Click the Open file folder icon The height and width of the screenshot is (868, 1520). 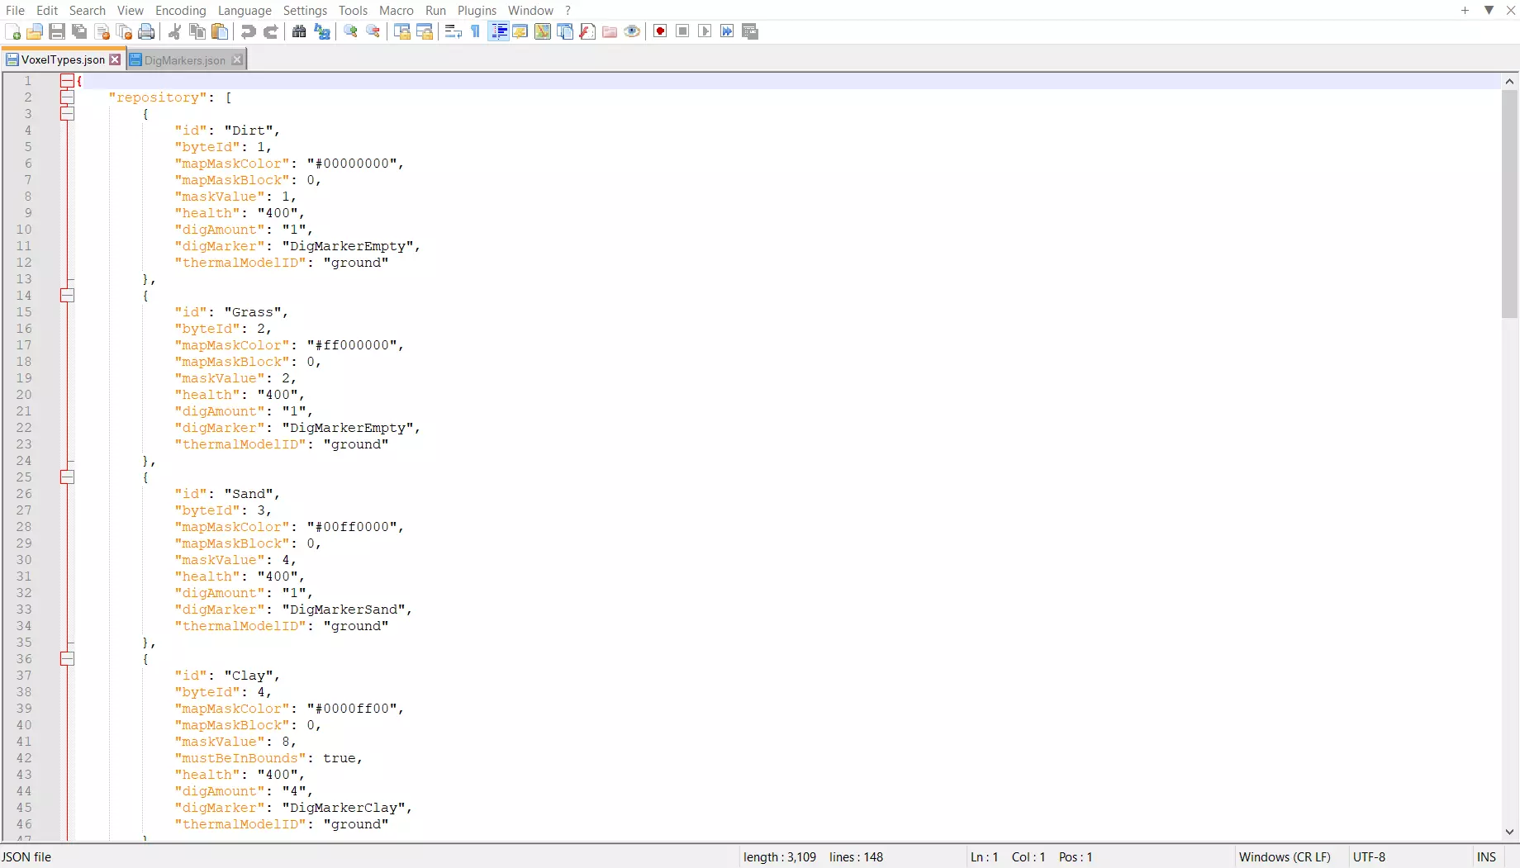pos(35,31)
